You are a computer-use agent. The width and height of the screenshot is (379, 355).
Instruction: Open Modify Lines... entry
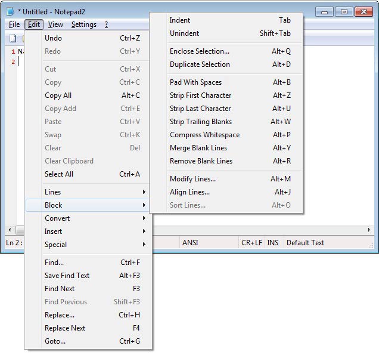click(x=226, y=179)
